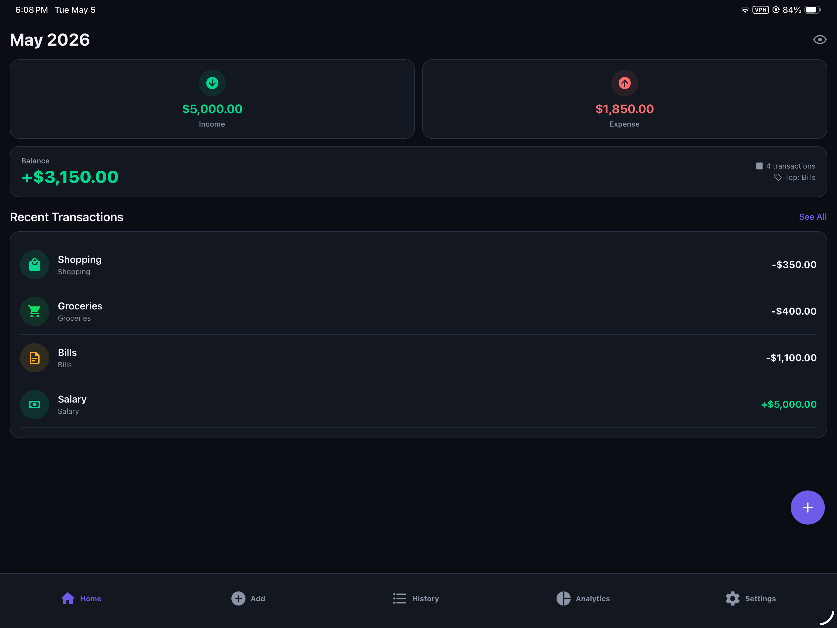Click the Recent Transactions heading
The width and height of the screenshot is (837, 628).
coord(67,217)
